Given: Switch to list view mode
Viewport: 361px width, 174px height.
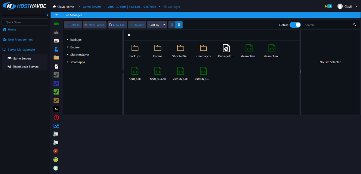Looking at the screenshot, I should (171, 25).
